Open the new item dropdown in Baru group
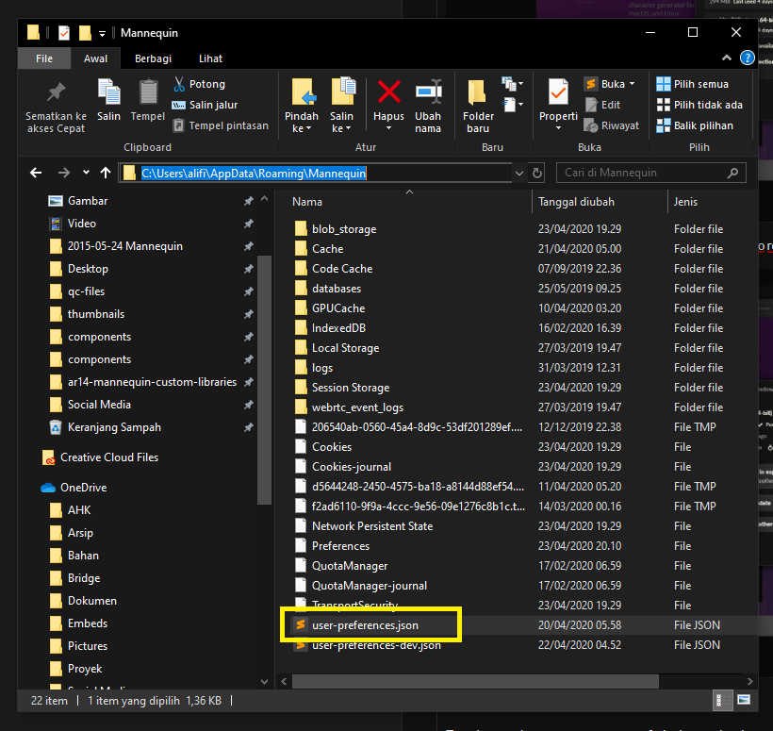 point(513,84)
